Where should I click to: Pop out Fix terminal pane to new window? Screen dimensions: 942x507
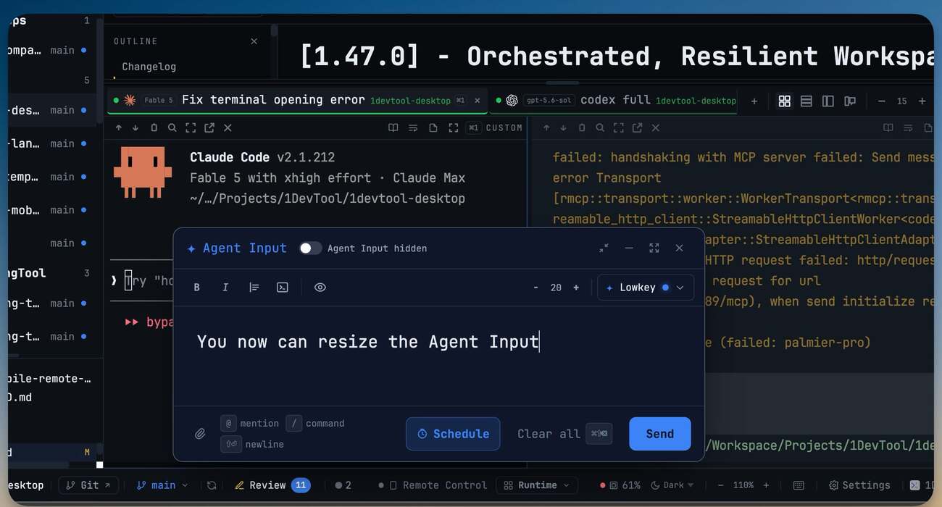coord(209,127)
